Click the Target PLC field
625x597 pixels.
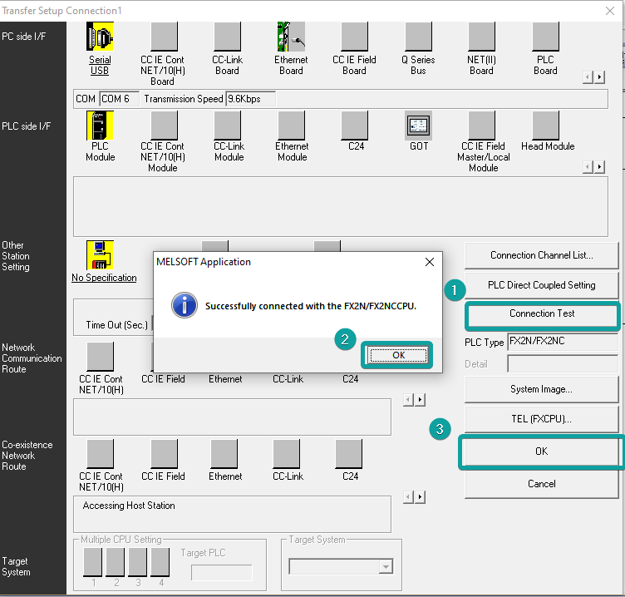[222, 573]
